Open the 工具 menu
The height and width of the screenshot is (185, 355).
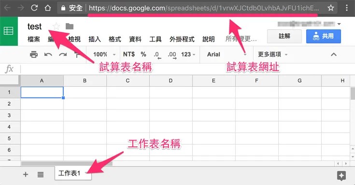point(156,40)
